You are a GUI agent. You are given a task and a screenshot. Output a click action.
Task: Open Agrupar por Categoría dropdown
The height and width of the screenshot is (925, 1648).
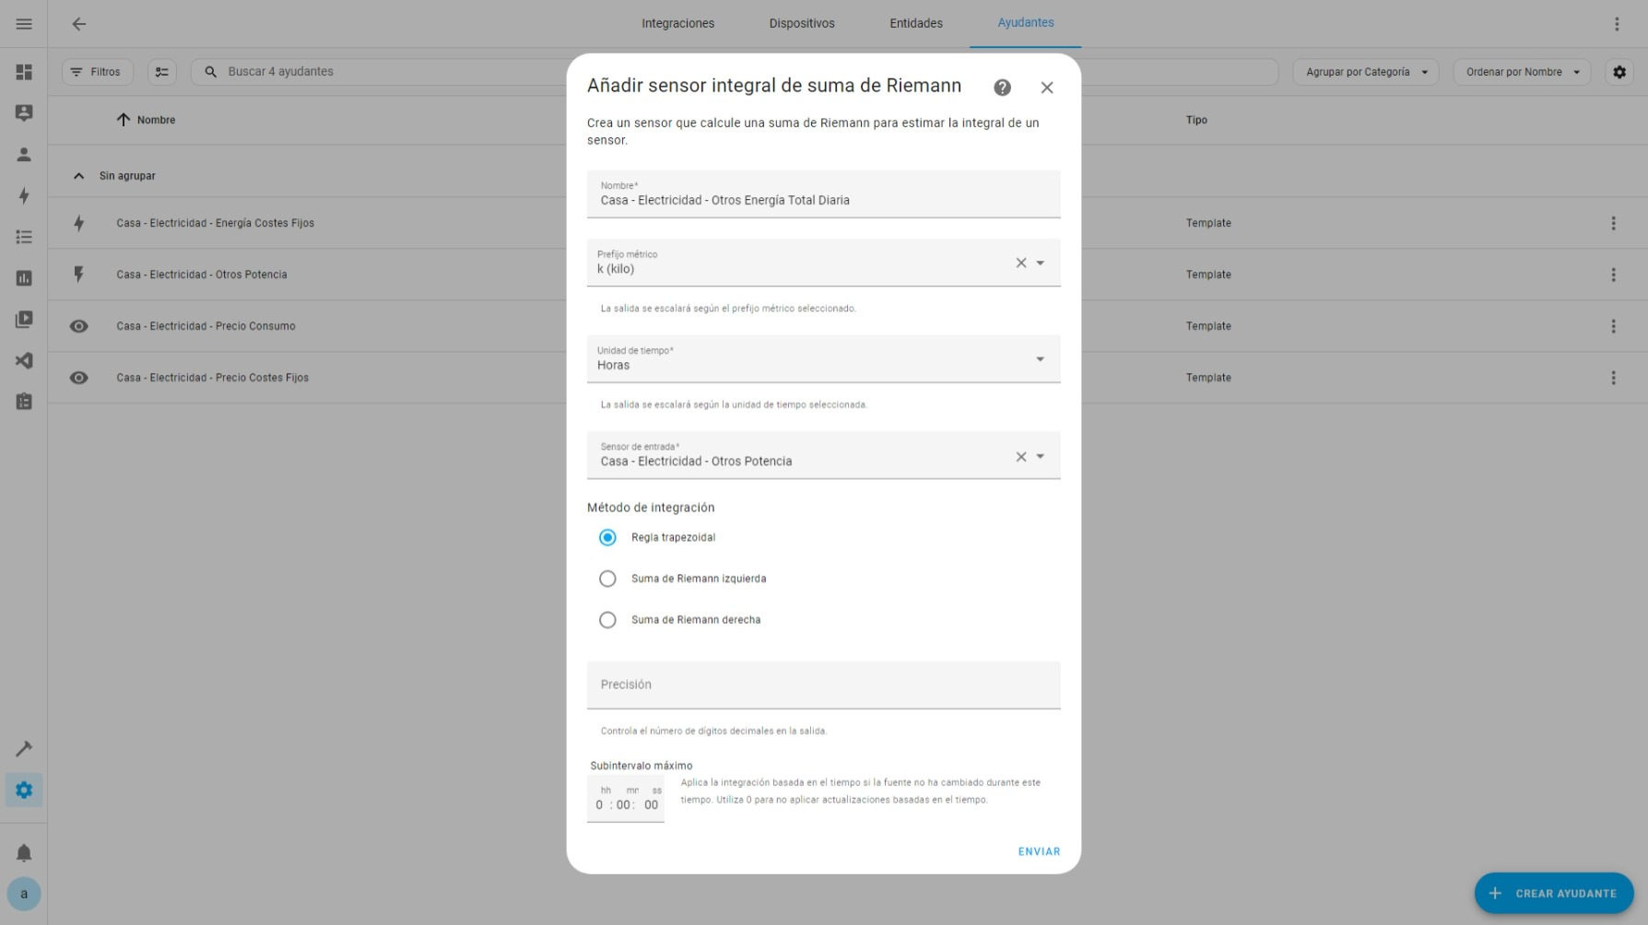1365,72
